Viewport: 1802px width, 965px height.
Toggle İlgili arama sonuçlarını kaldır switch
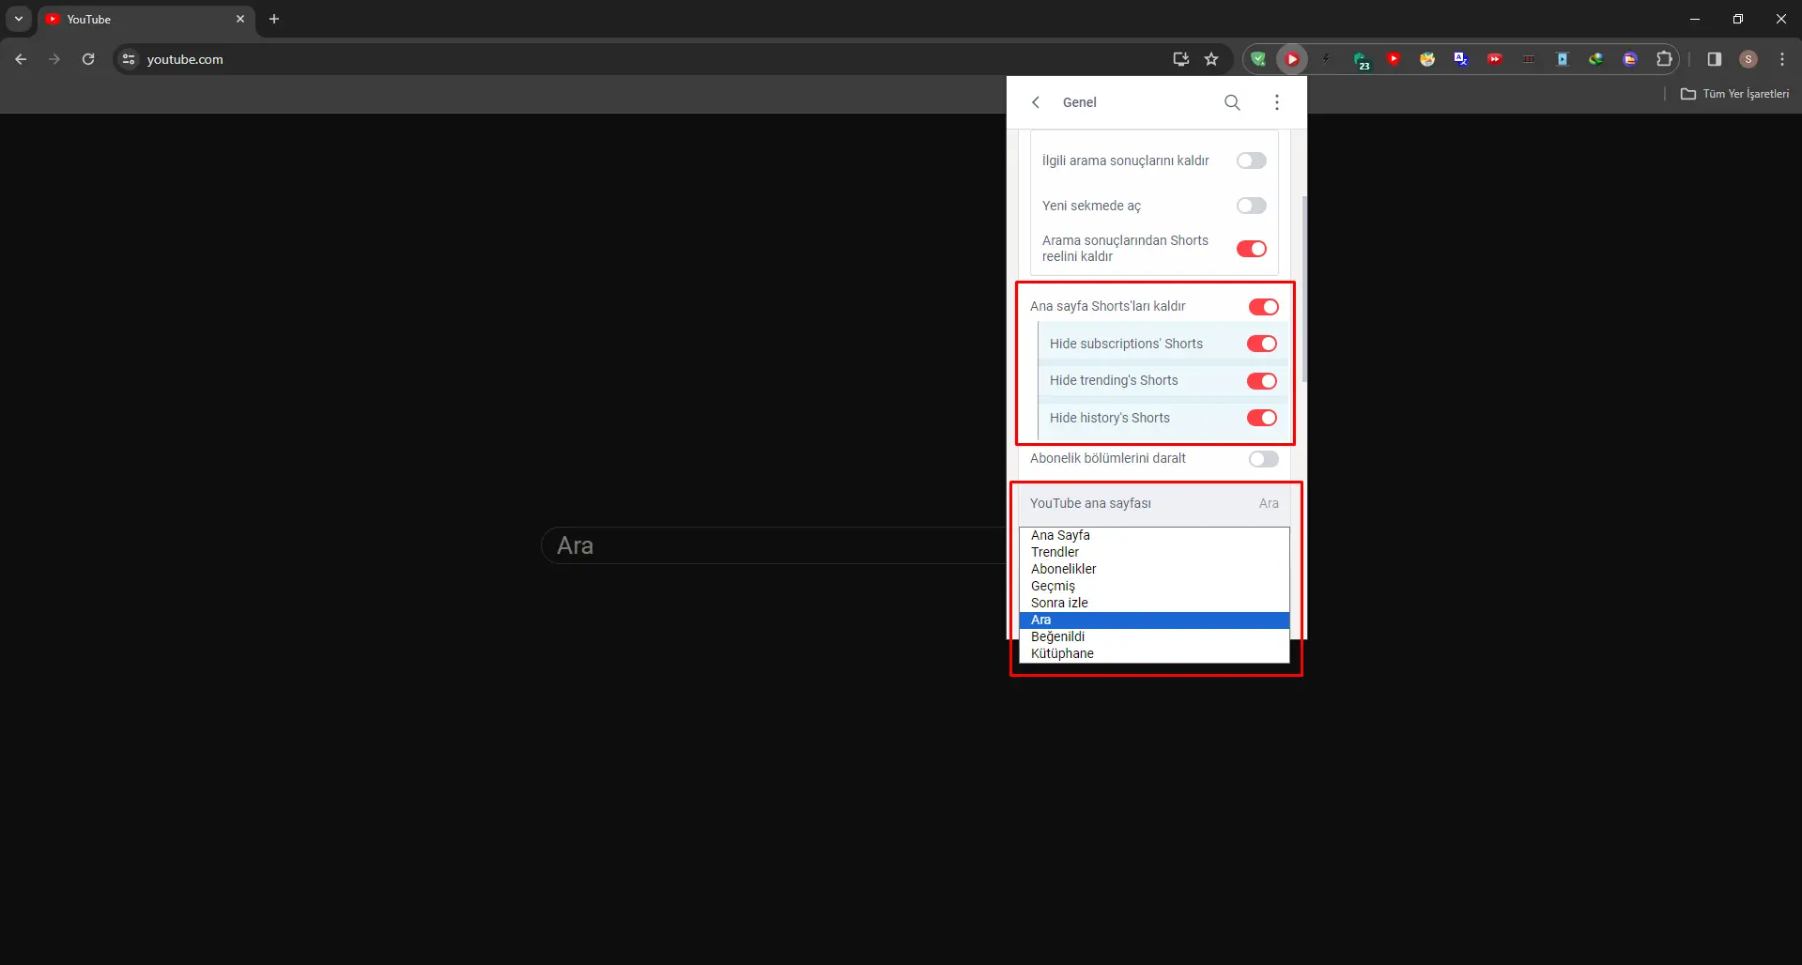[x=1252, y=161]
